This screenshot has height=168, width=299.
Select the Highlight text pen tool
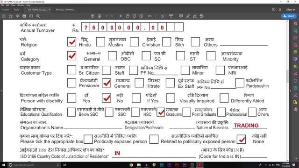pyautogui.click(x=188, y=16)
